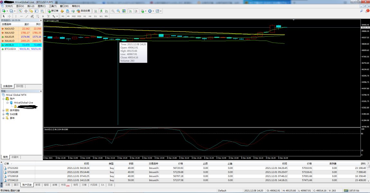Open the periodicity clock dropdown arrow
The width and height of the screenshot is (370, 193).
coord(153,11)
